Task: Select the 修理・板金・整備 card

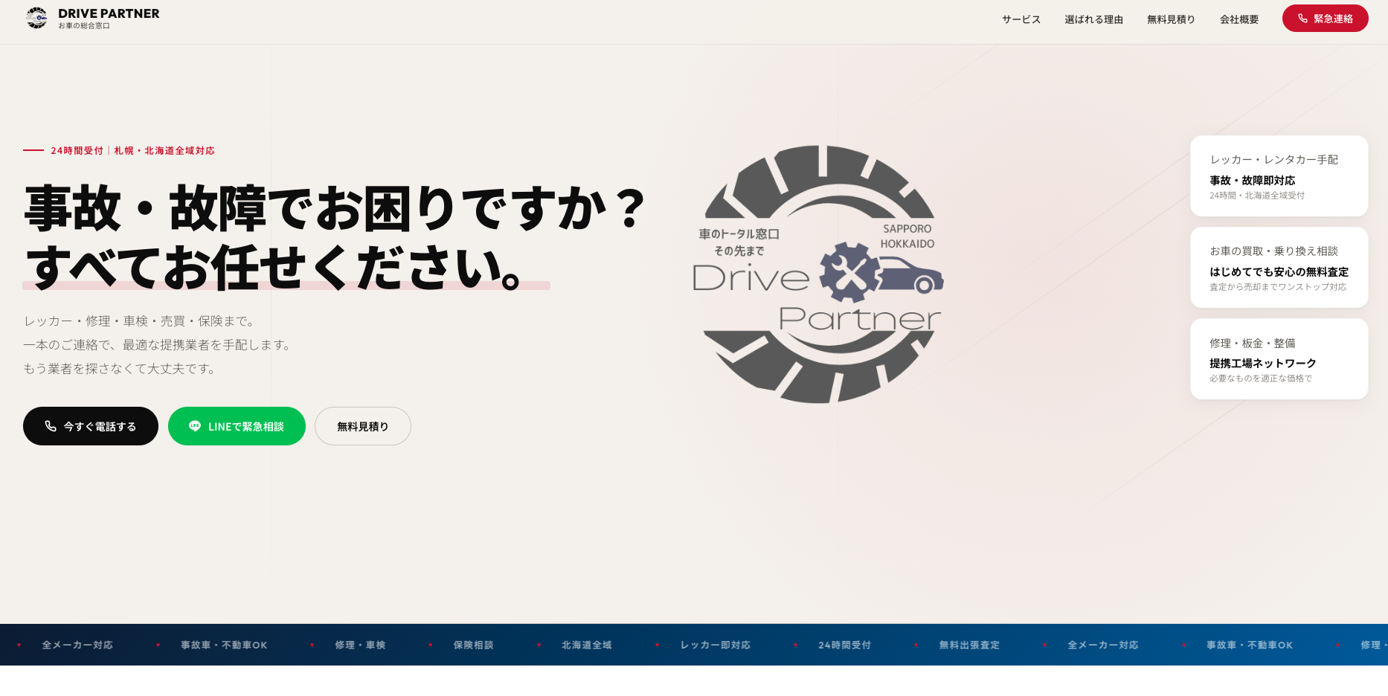Action: point(1279,359)
